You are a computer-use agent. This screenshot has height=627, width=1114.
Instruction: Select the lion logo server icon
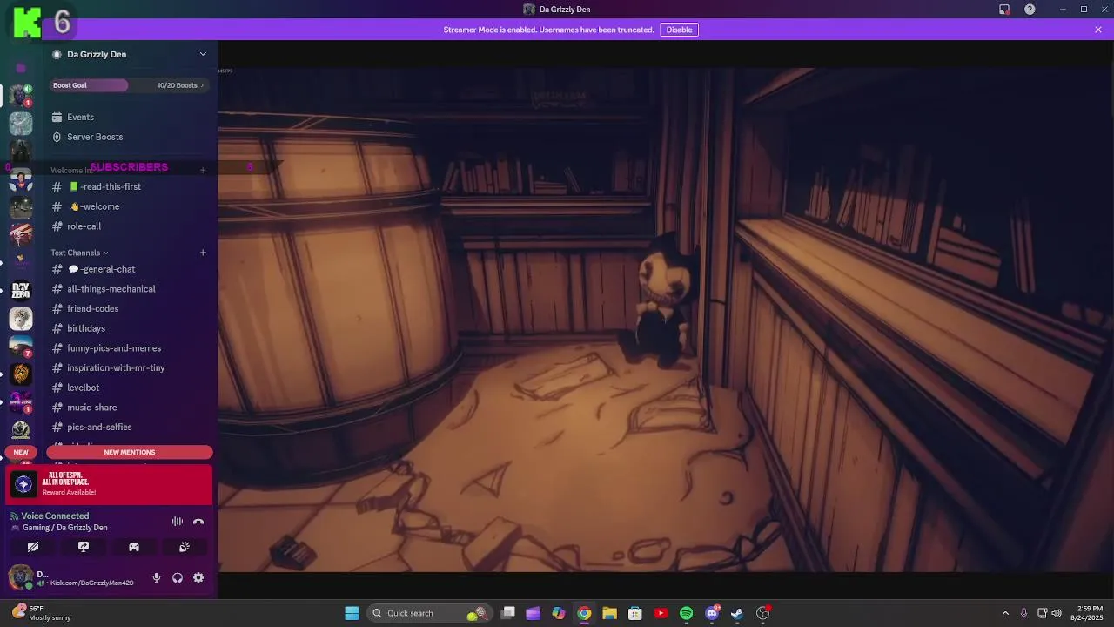pyautogui.click(x=21, y=374)
